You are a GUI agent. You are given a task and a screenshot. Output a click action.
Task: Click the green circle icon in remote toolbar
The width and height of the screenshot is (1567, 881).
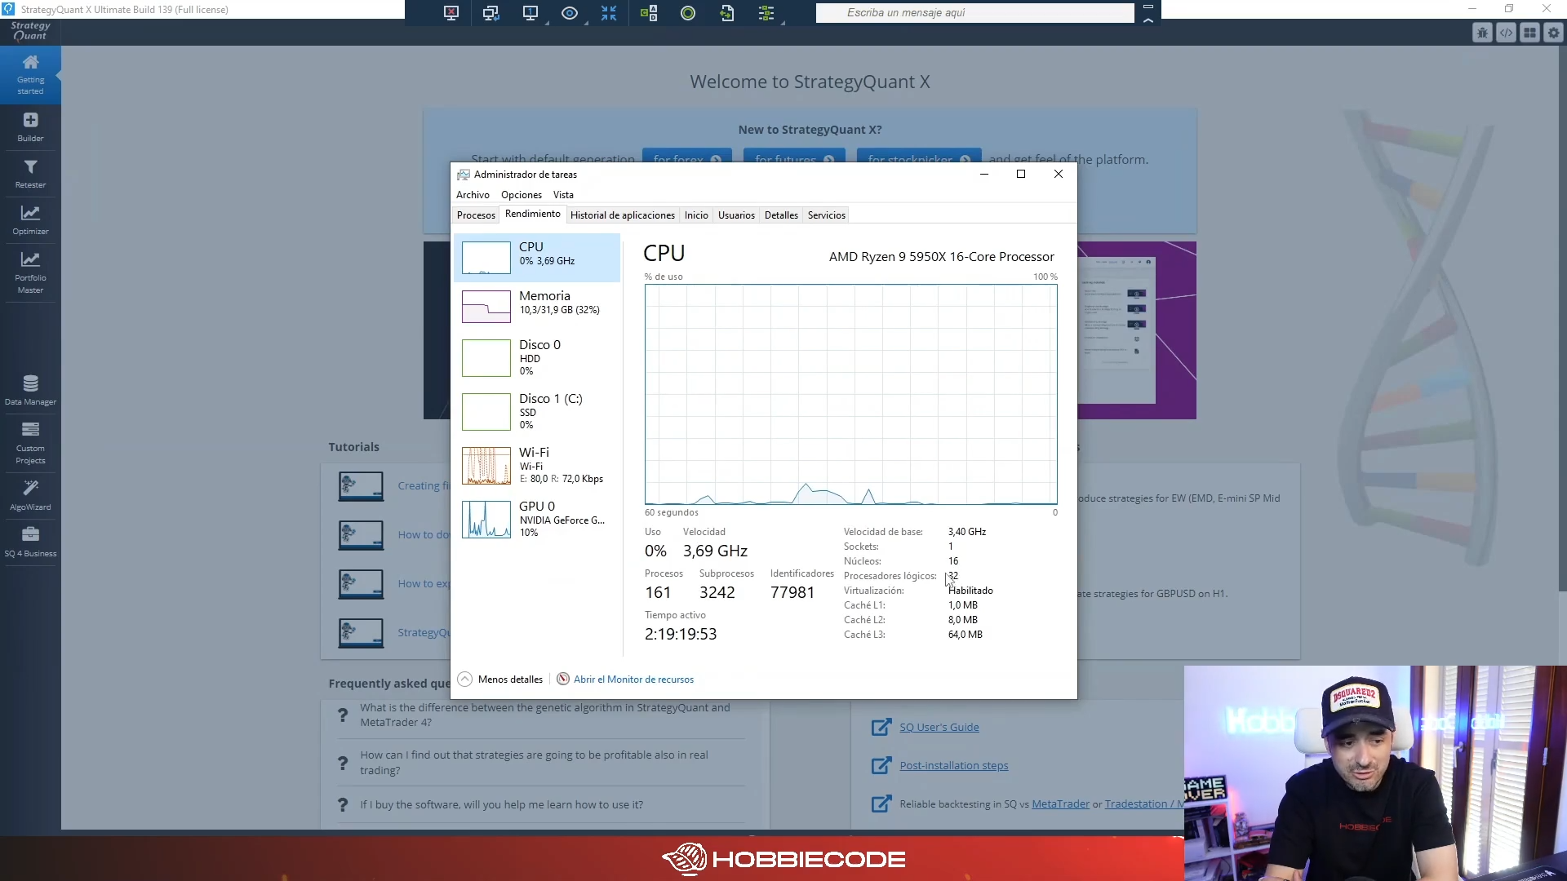(688, 13)
